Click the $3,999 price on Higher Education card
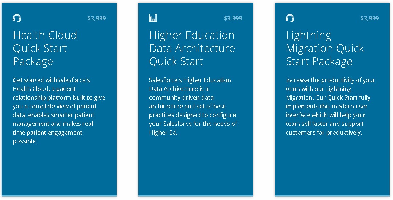The height and width of the screenshot is (200, 393). [233, 18]
